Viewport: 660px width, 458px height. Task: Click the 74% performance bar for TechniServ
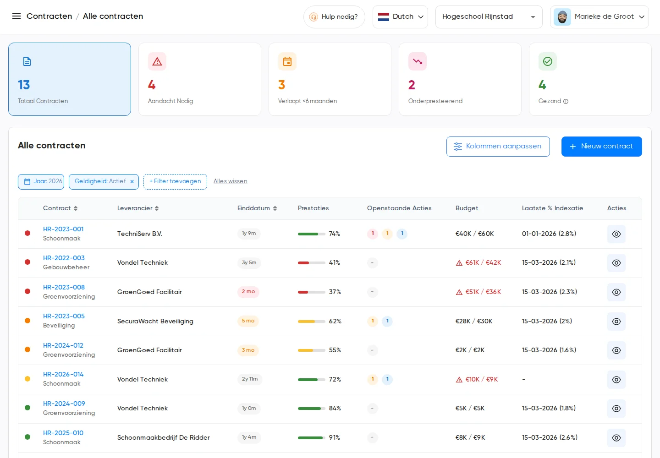pos(312,234)
